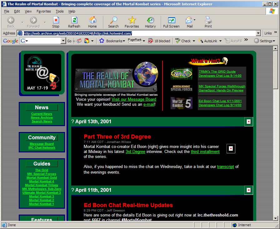The width and height of the screenshot is (280, 229).
Task: Open the Edit menu
Action: tap(17, 11)
